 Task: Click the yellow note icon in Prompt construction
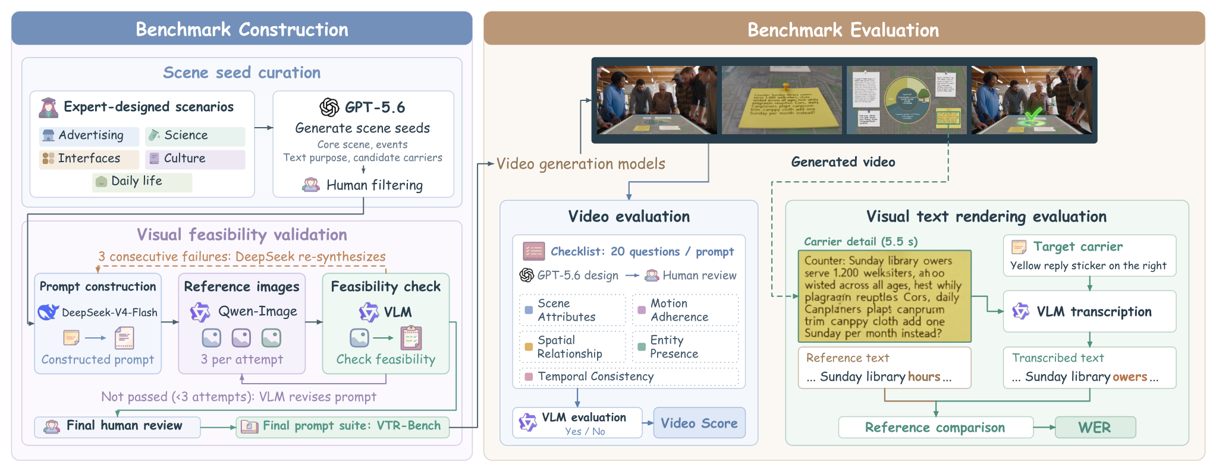click(x=71, y=338)
